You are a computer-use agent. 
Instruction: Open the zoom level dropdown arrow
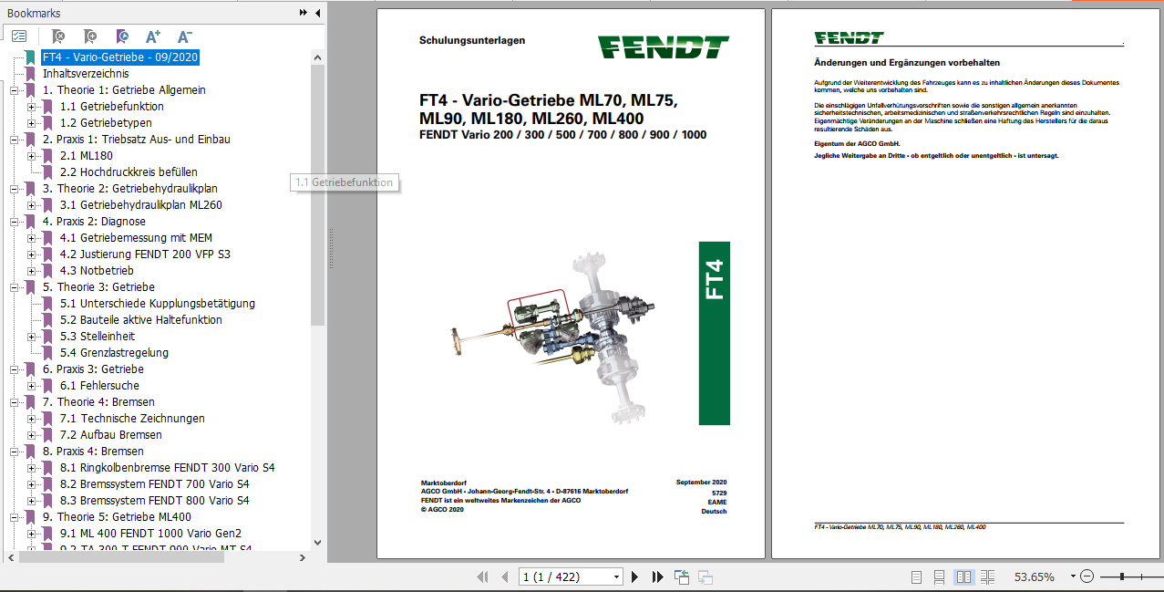pyautogui.click(x=1071, y=576)
